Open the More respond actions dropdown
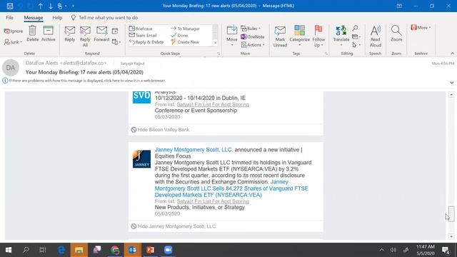457x257 pixels. (116, 42)
